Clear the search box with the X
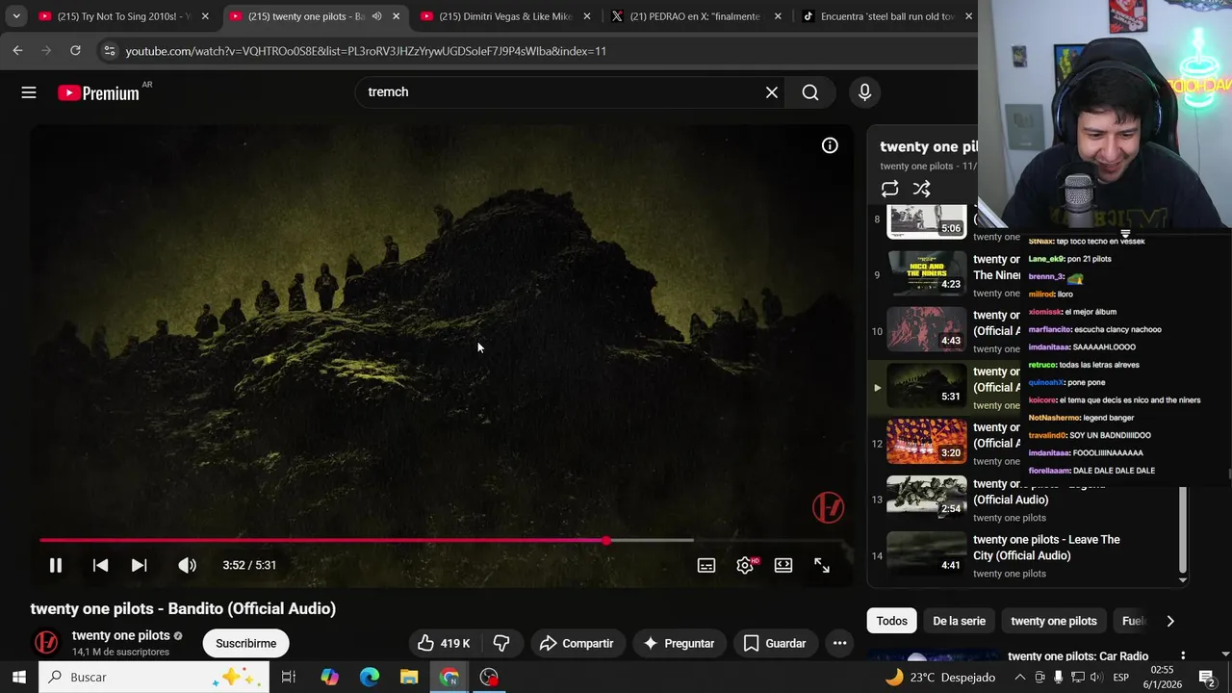Screen dimensions: 1232x693 771,92
